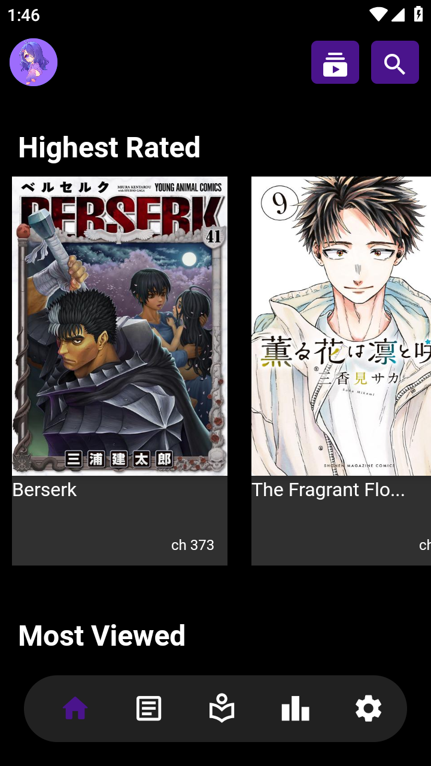Open the bar chart statistics icon
This screenshot has height=766, width=431.
tap(295, 709)
